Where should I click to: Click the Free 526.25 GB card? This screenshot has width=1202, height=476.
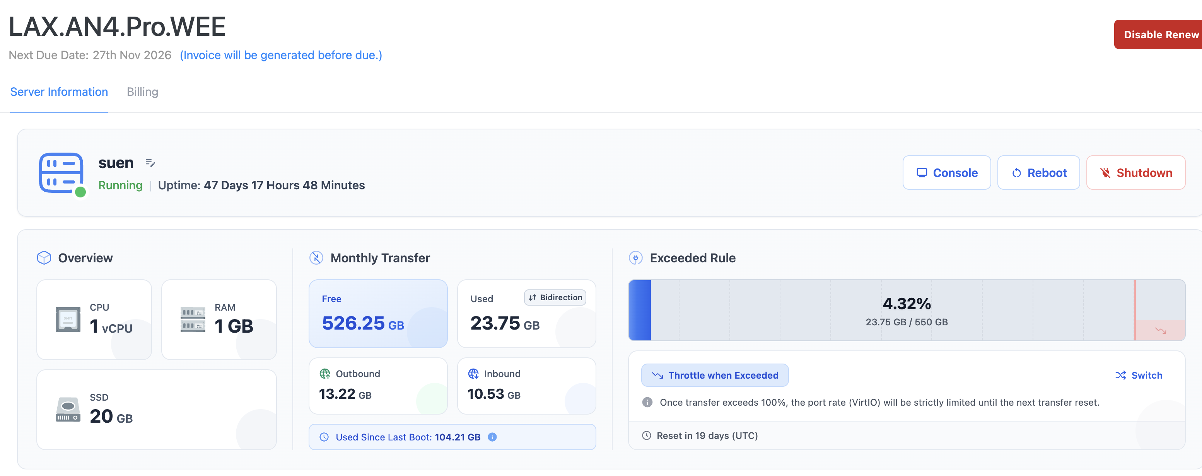tap(377, 313)
